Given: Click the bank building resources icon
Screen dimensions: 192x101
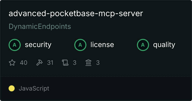Looking at the screenshot, I should click(x=88, y=63).
